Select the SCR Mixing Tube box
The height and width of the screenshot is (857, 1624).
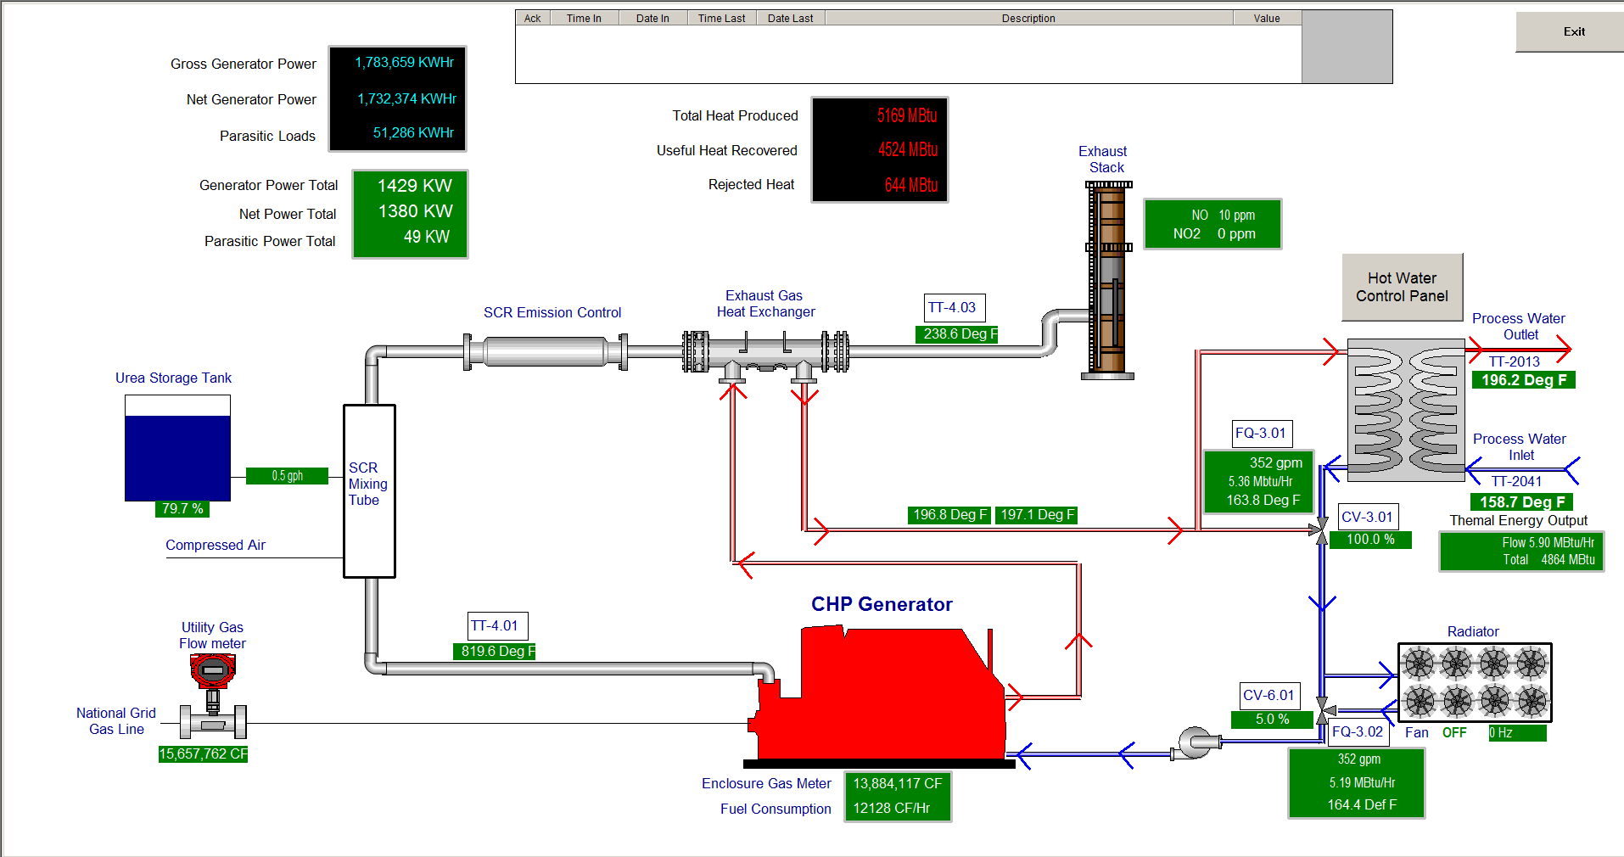[369, 490]
